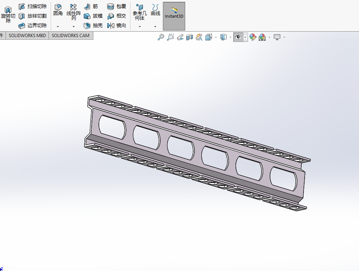Viewport: 359px width, 271px height.
Task: Expand the Linear Pattern dropdown arrow
Action: point(73,26)
